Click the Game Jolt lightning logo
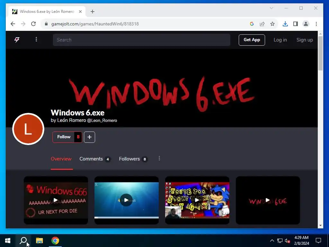Image resolution: width=329 pixels, height=247 pixels. coord(17,40)
